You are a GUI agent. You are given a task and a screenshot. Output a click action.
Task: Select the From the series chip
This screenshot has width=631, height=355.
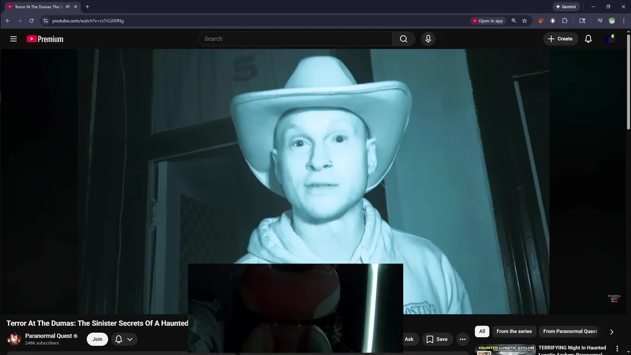pos(514,331)
